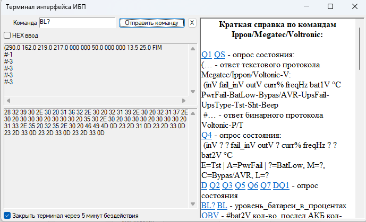Click left arrow of response horizontal scrollbar
366x222 pixels.
pyautogui.click(x=7, y=101)
